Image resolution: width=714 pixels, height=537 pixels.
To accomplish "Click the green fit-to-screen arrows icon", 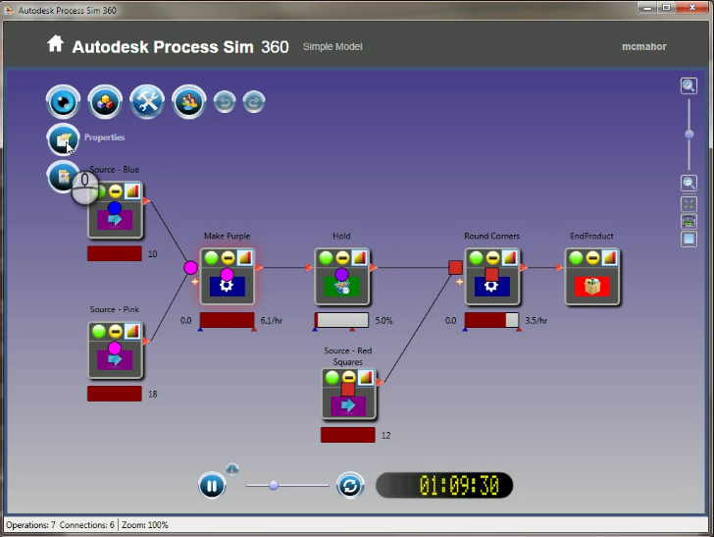I will click(688, 204).
